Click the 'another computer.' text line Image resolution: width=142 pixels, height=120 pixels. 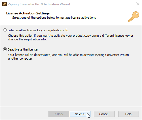point(21,58)
